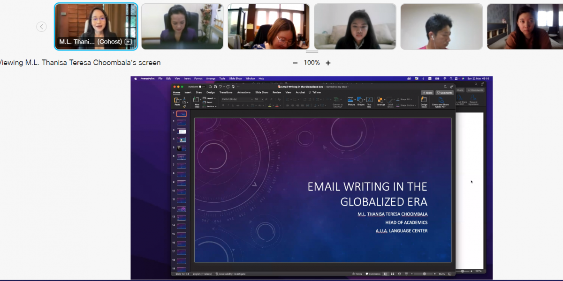The height and width of the screenshot is (281, 563).
Task: Click the Save icon in title bar
Action: [x=215, y=87]
